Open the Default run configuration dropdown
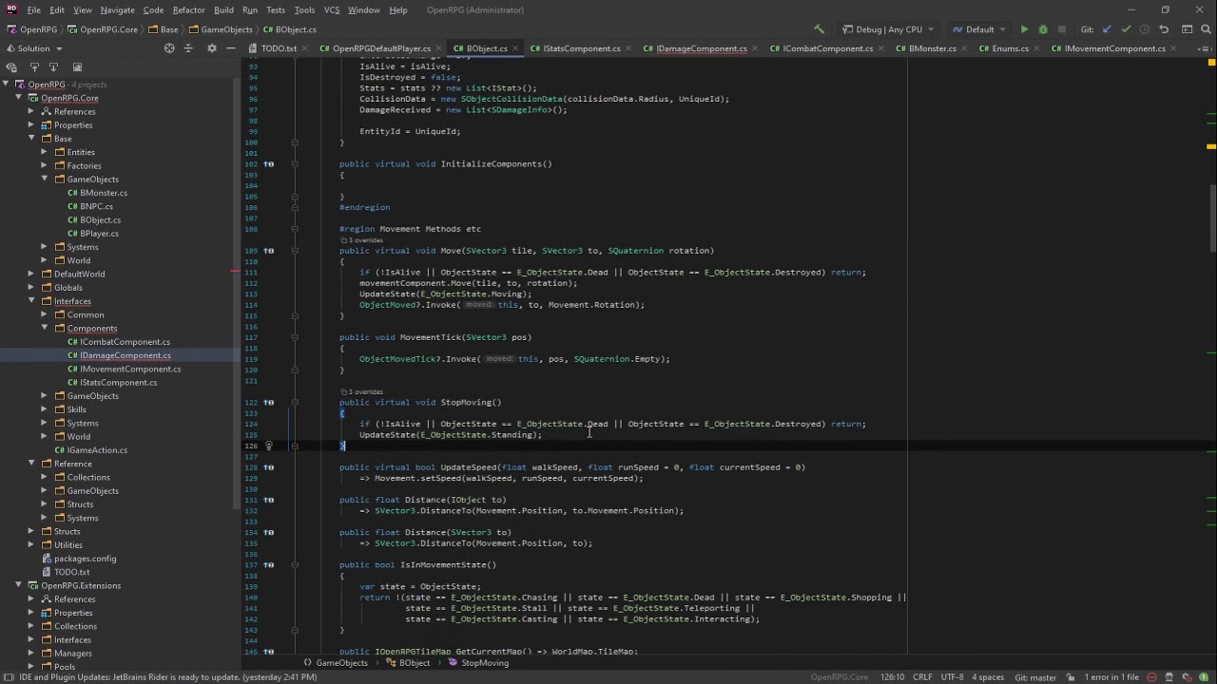The image size is (1217, 684). click(978, 29)
